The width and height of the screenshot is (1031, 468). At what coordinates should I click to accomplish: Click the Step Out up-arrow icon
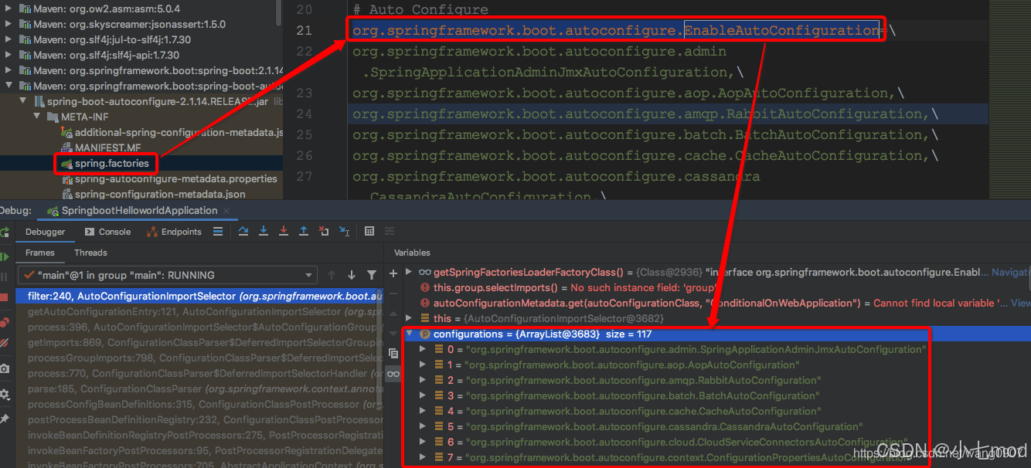[x=304, y=232]
